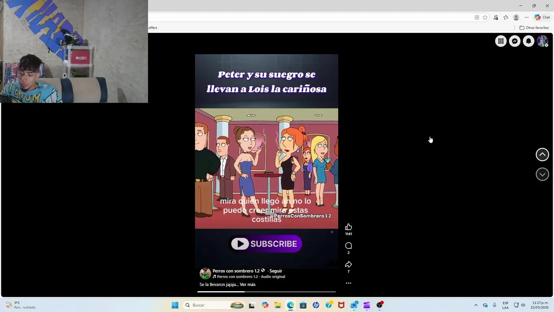The width and height of the screenshot is (554, 312).
Task: Click the split screen apps icon in the address bar
Action: [477, 17]
